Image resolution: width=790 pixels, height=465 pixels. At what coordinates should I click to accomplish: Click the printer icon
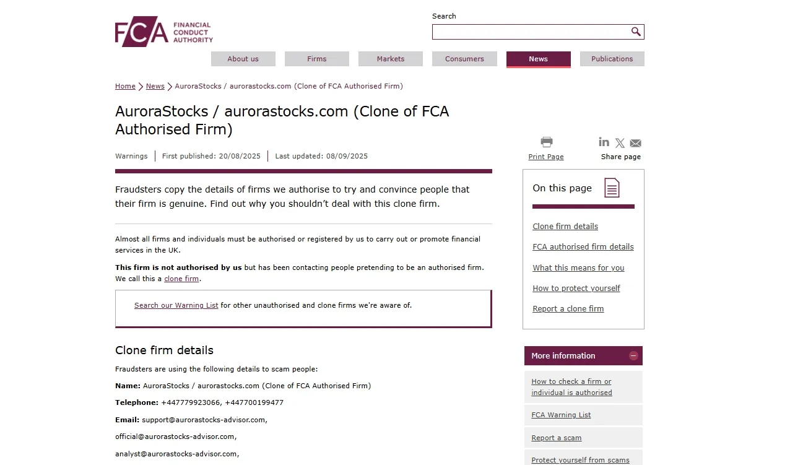click(x=546, y=142)
